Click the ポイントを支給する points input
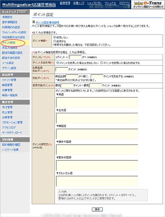165x217 pixels. point(97,76)
